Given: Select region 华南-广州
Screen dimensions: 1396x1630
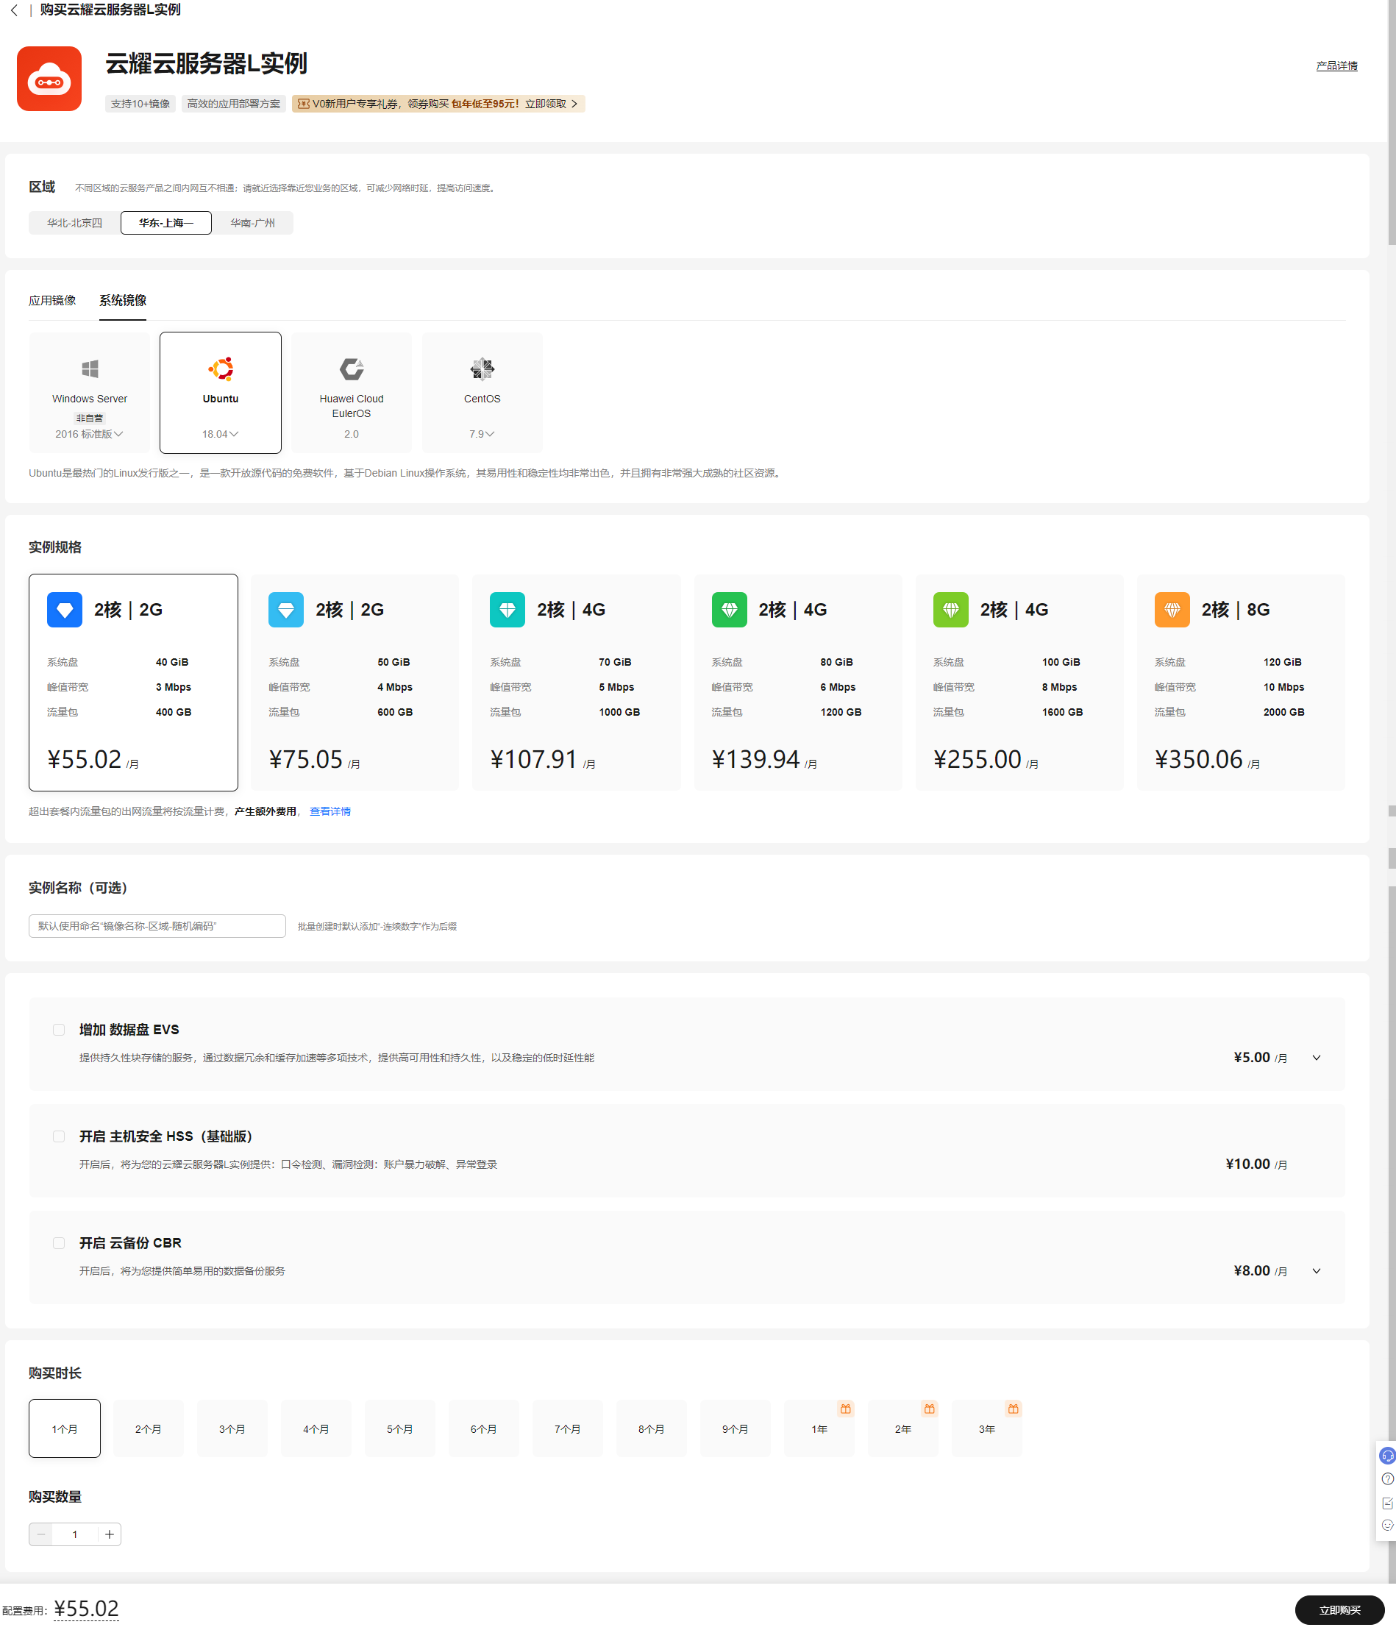Looking at the screenshot, I should point(252,223).
